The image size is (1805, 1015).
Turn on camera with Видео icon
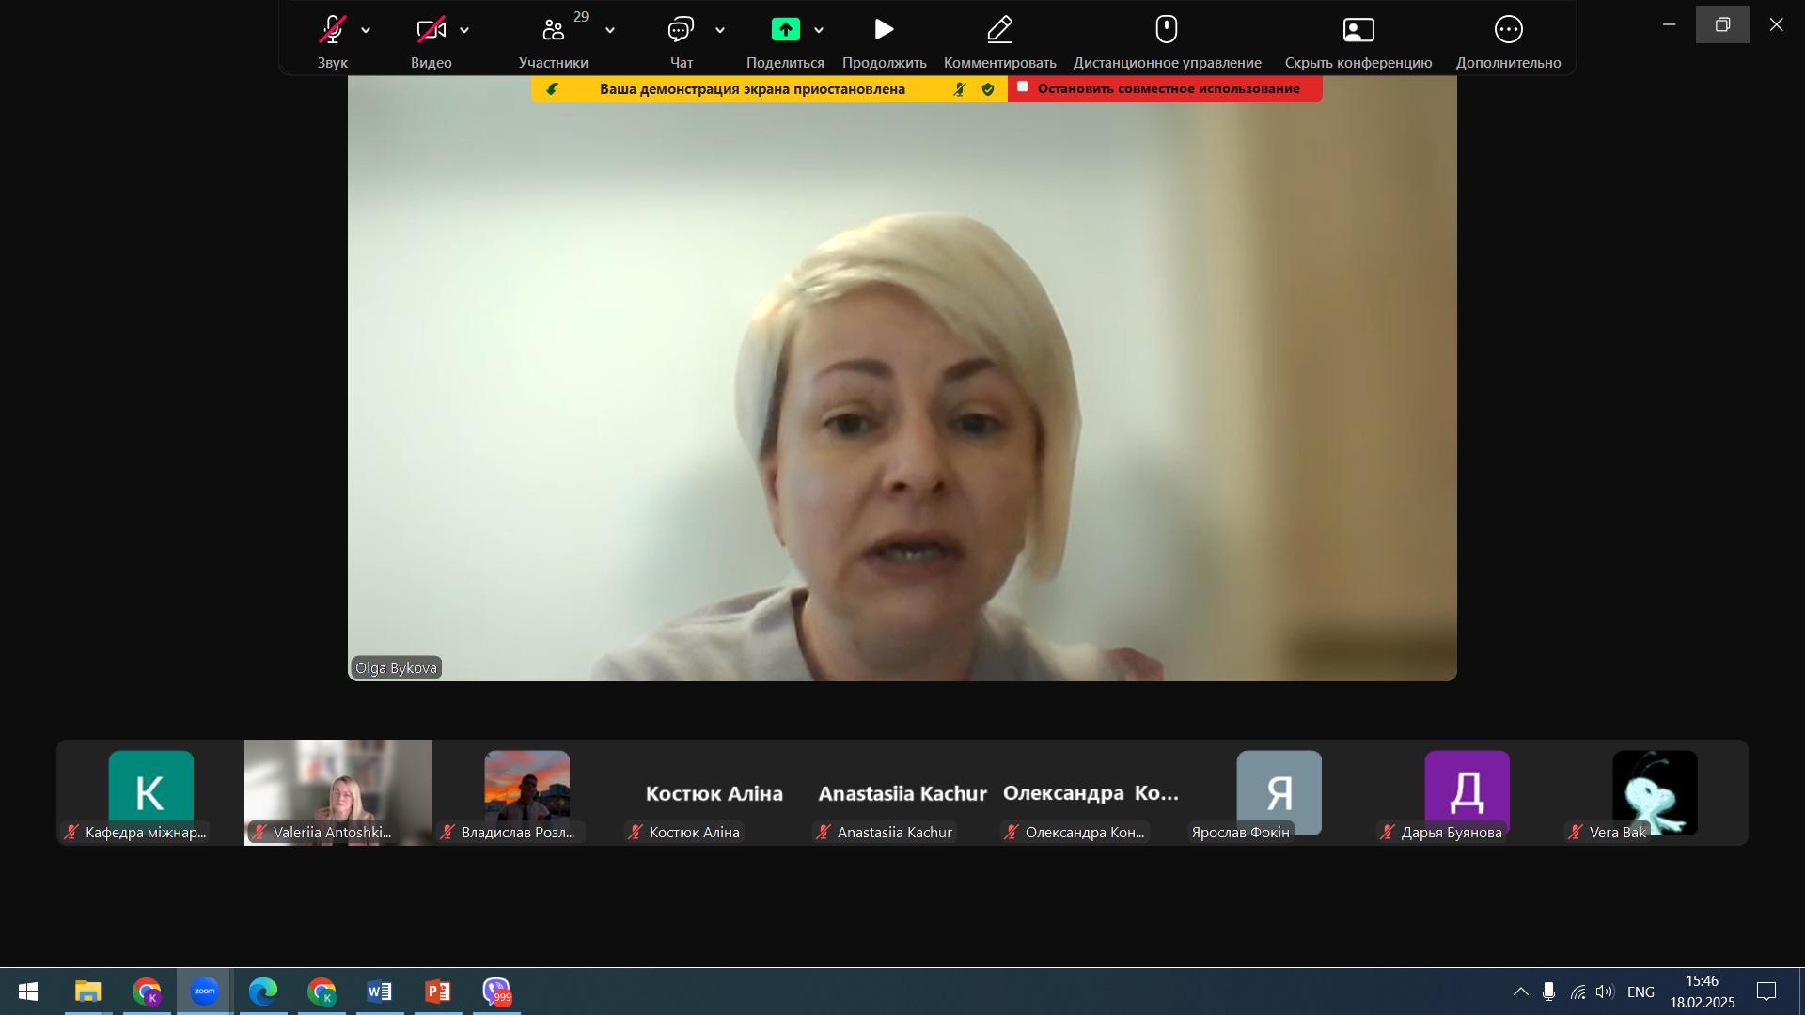click(432, 30)
